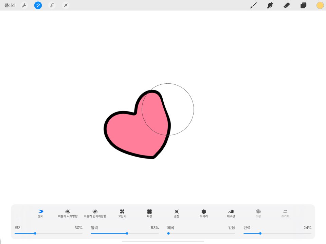This screenshot has width=326, height=244.
Task: Select the Paint brush tool
Action: pyautogui.click(x=253, y=5)
